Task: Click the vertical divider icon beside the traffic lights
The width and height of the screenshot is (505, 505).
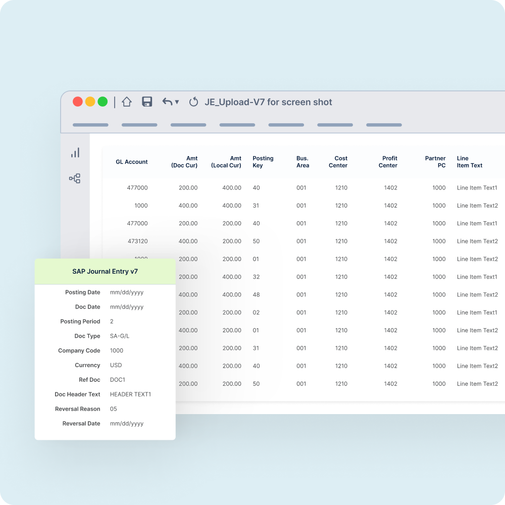Action: [x=114, y=102]
